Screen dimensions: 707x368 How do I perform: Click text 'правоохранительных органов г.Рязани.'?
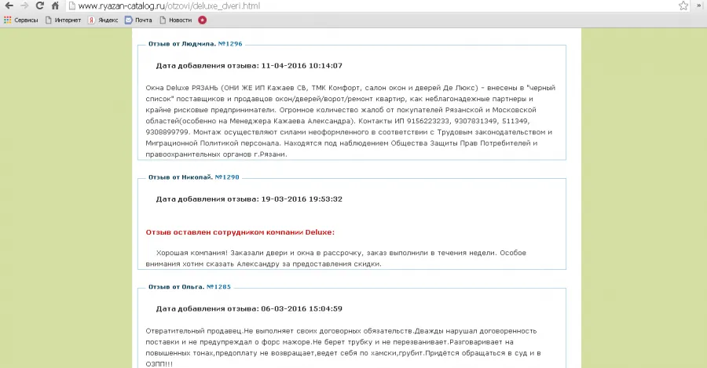(217, 155)
